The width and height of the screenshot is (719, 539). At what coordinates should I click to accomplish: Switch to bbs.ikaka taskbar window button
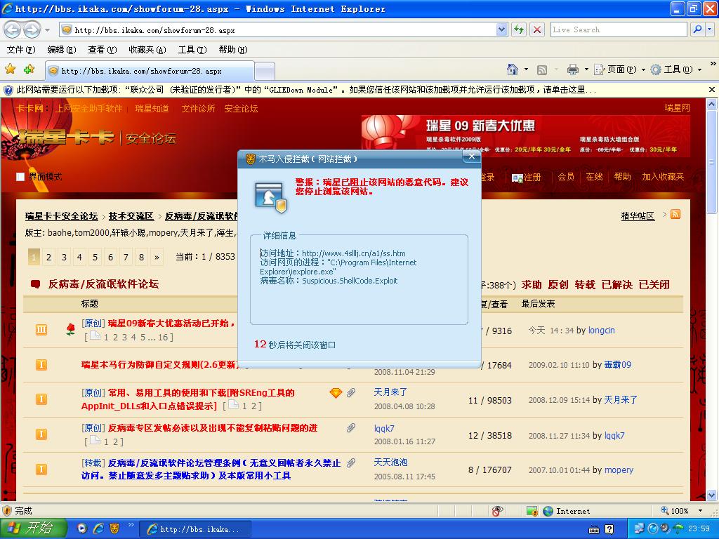[195, 529]
